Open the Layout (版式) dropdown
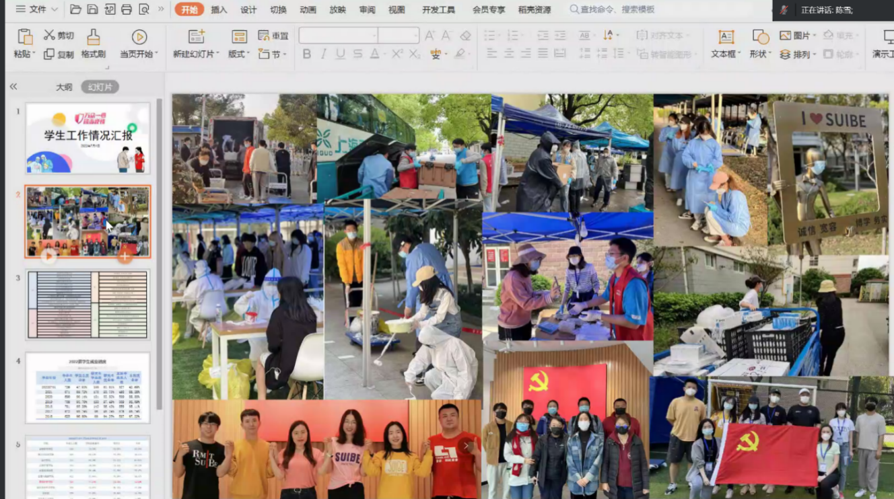The width and height of the screenshot is (894, 499). point(239,54)
